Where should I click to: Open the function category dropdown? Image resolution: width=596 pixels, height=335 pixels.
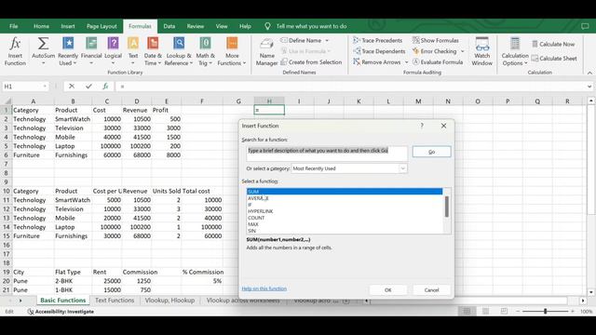402,168
